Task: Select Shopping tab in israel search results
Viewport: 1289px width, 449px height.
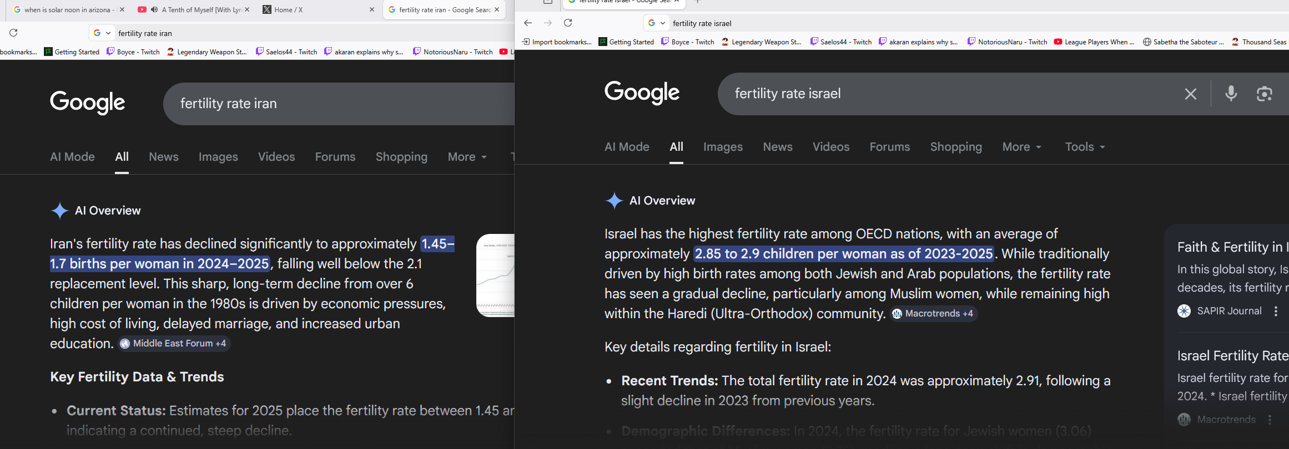Action: [956, 147]
